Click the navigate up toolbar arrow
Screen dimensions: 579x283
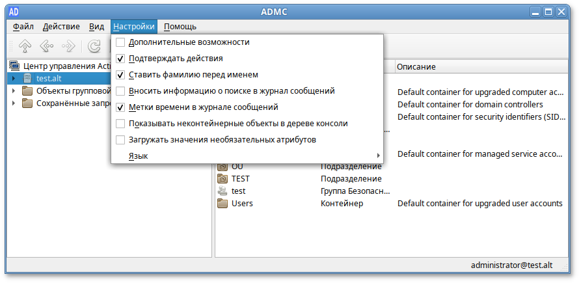[x=25, y=46]
